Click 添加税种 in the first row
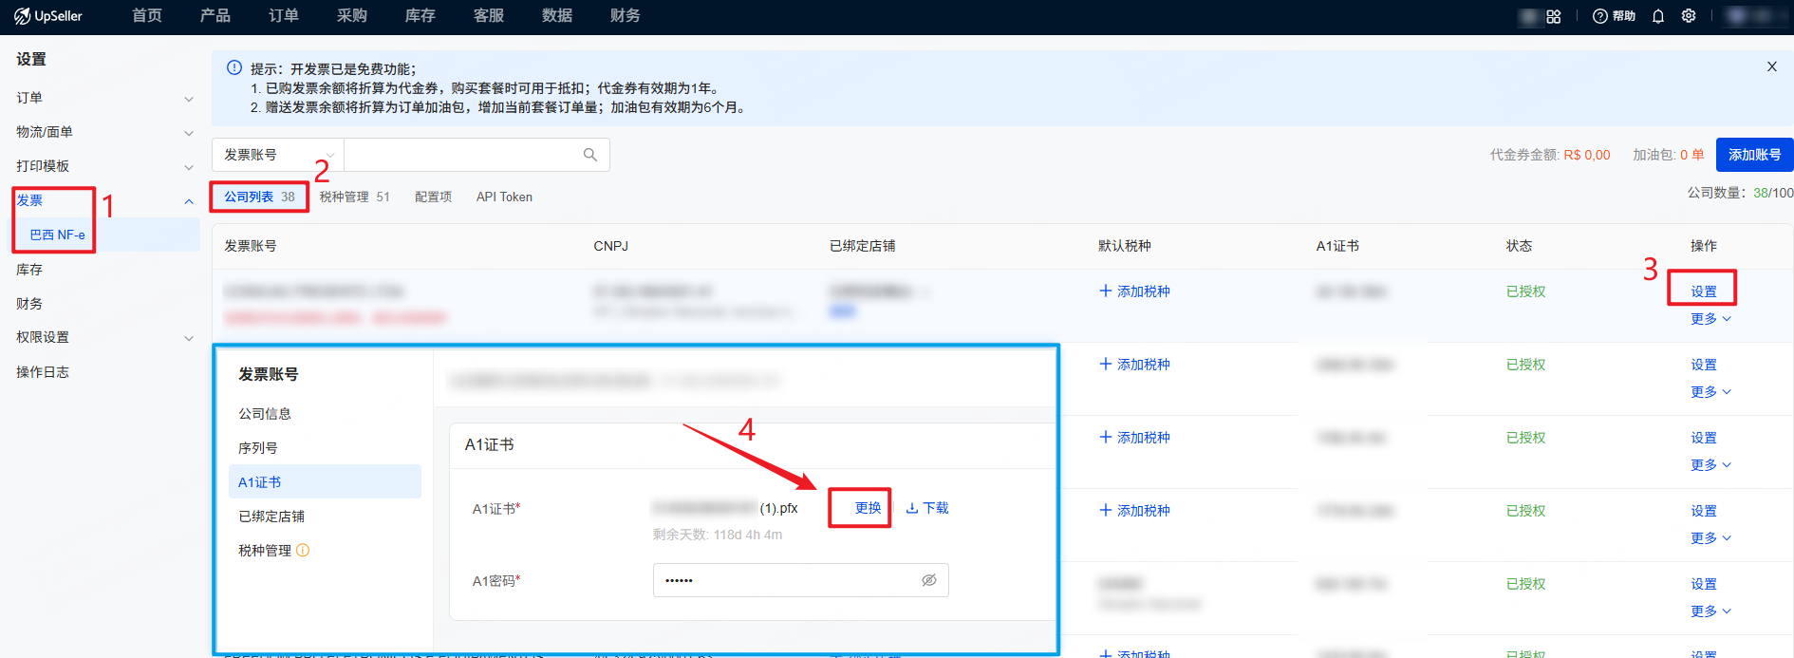Viewport: 1794px width, 658px height. click(1134, 291)
